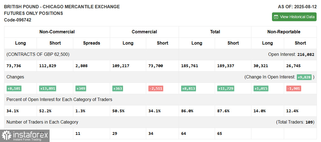
Task: Select the red -2,511 change badge
Action: pyautogui.click(x=156, y=89)
